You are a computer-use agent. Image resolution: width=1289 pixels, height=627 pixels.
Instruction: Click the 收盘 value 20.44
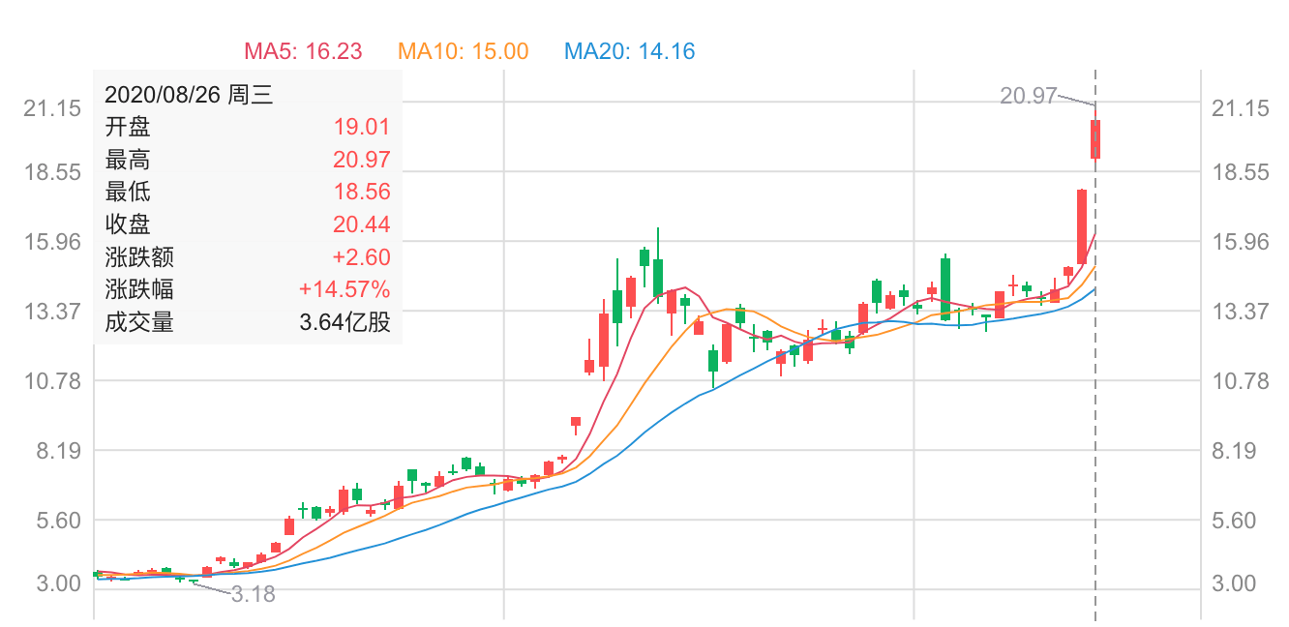pos(361,224)
